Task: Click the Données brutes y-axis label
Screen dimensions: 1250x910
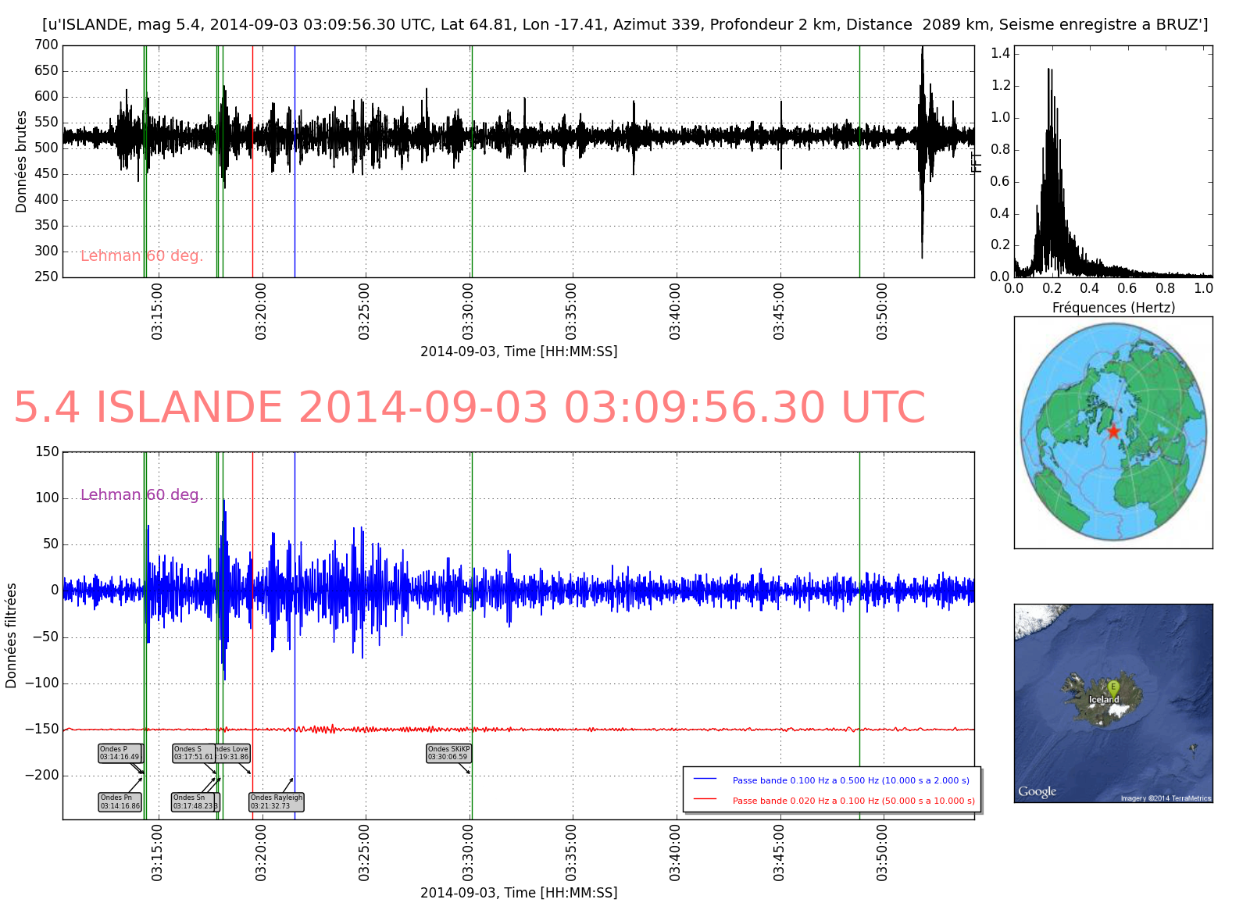Action: point(21,161)
